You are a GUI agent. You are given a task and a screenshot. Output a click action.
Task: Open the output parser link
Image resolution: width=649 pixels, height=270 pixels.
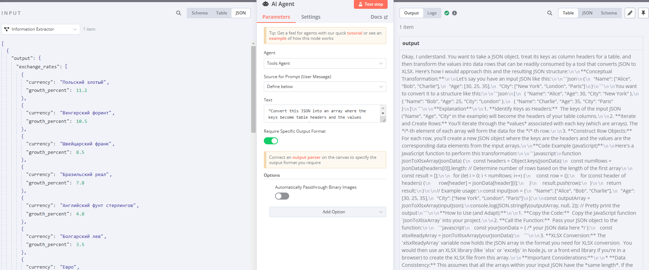pyautogui.click(x=306, y=157)
